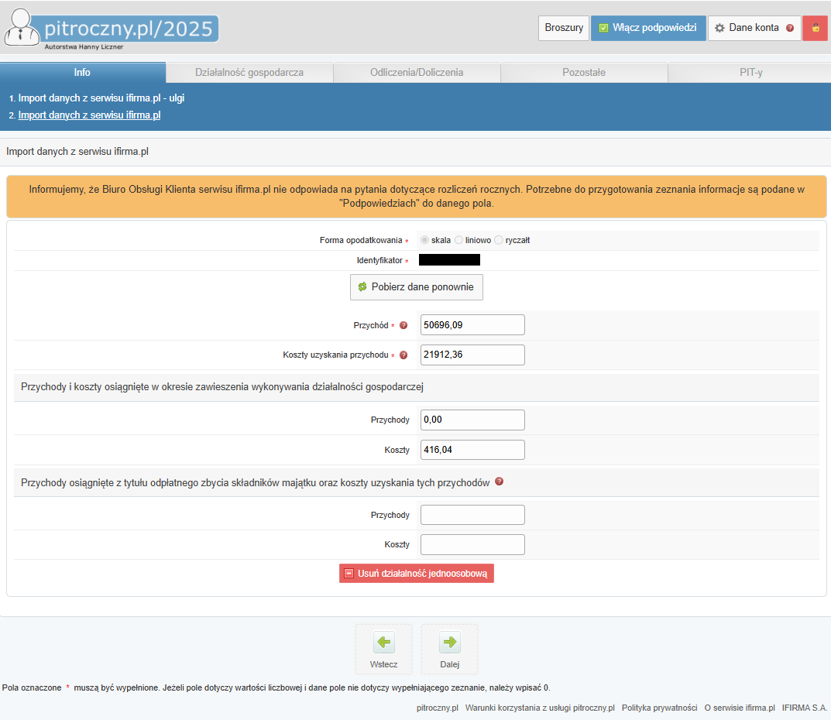Open the Broszury button
831x720 pixels.
[x=563, y=28]
